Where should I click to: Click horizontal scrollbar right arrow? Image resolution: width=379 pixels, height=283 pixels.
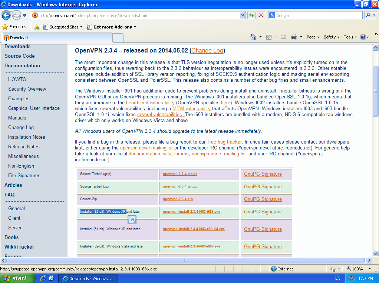[369, 260]
